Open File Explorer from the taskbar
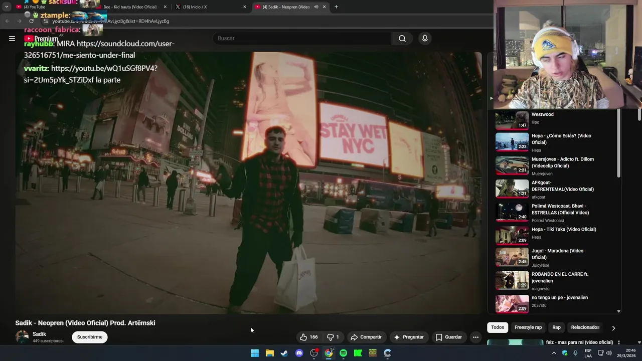The width and height of the screenshot is (642, 361). [269, 353]
